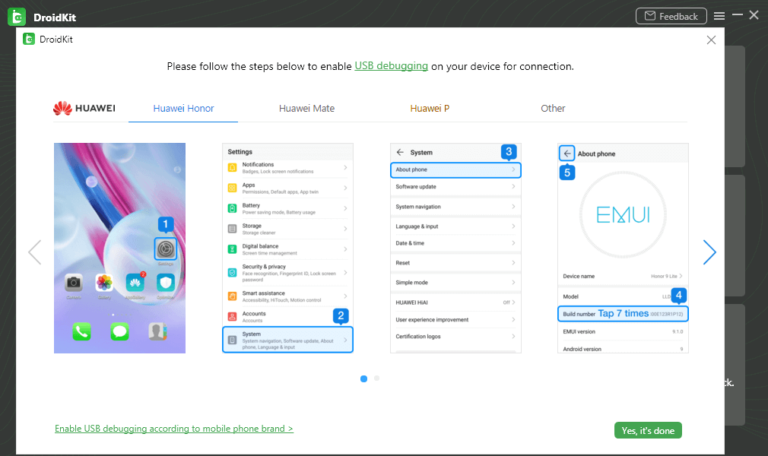Select the Huawei Honor tab
Screen dimensions: 768x456
(183, 108)
